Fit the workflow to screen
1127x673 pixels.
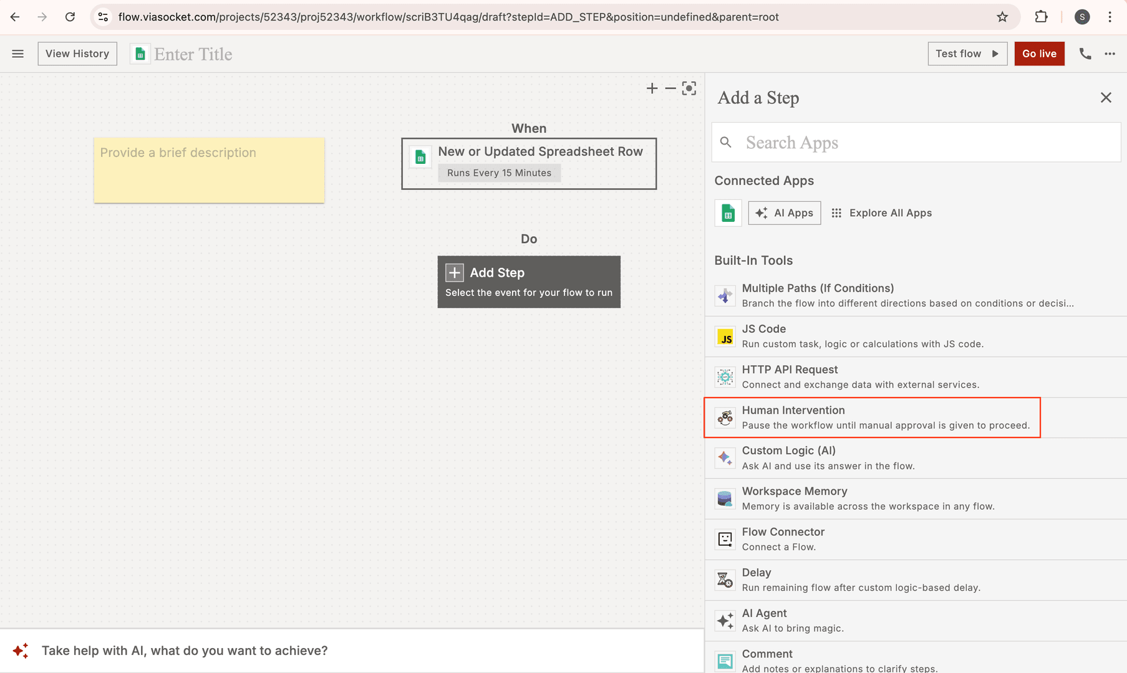tap(689, 88)
